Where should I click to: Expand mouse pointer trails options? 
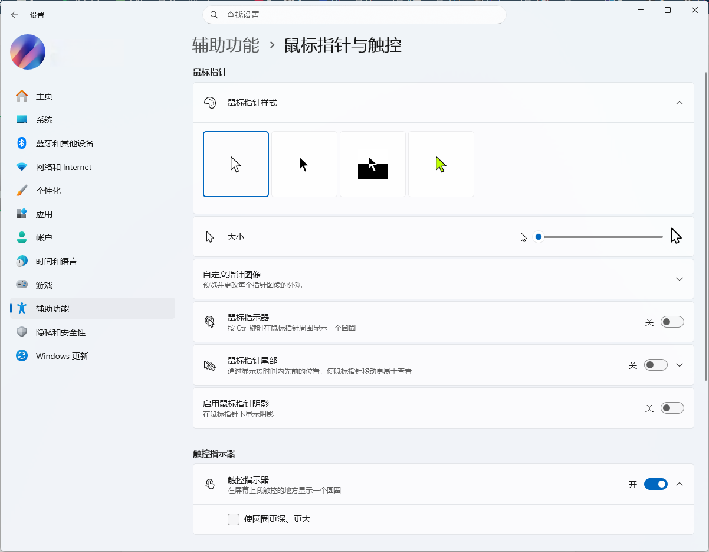(x=680, y=365)
